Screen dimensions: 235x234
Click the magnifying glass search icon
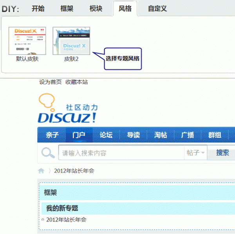coord(48,153)
